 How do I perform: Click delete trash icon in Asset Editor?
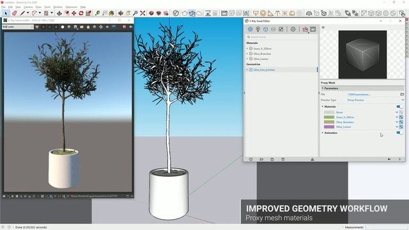(x=283, y=159)
